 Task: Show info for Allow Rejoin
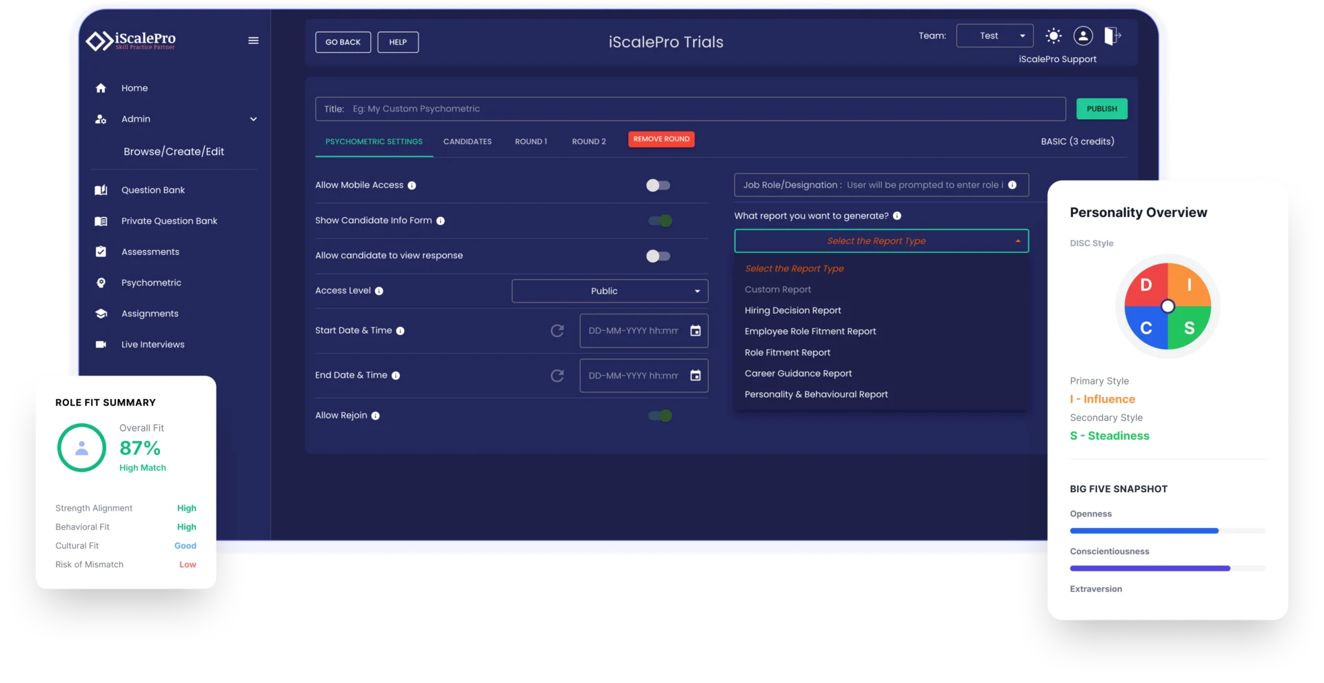click(376, 416)
